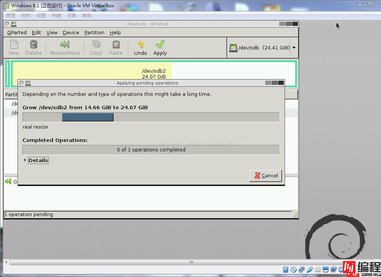The image size is (381, 277).
Task: Open the /dev/sdb device selector dropdown
Action: pos(294,48)
